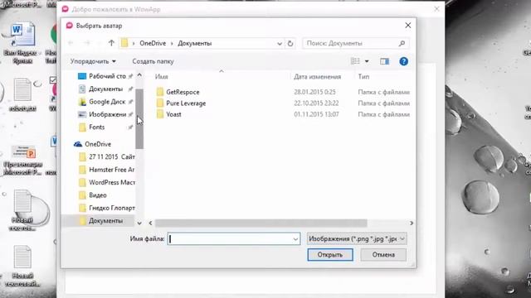Screen dimensions: 531x298
Task: Expand the address path dropdown
Action: (x=280, y=44)
